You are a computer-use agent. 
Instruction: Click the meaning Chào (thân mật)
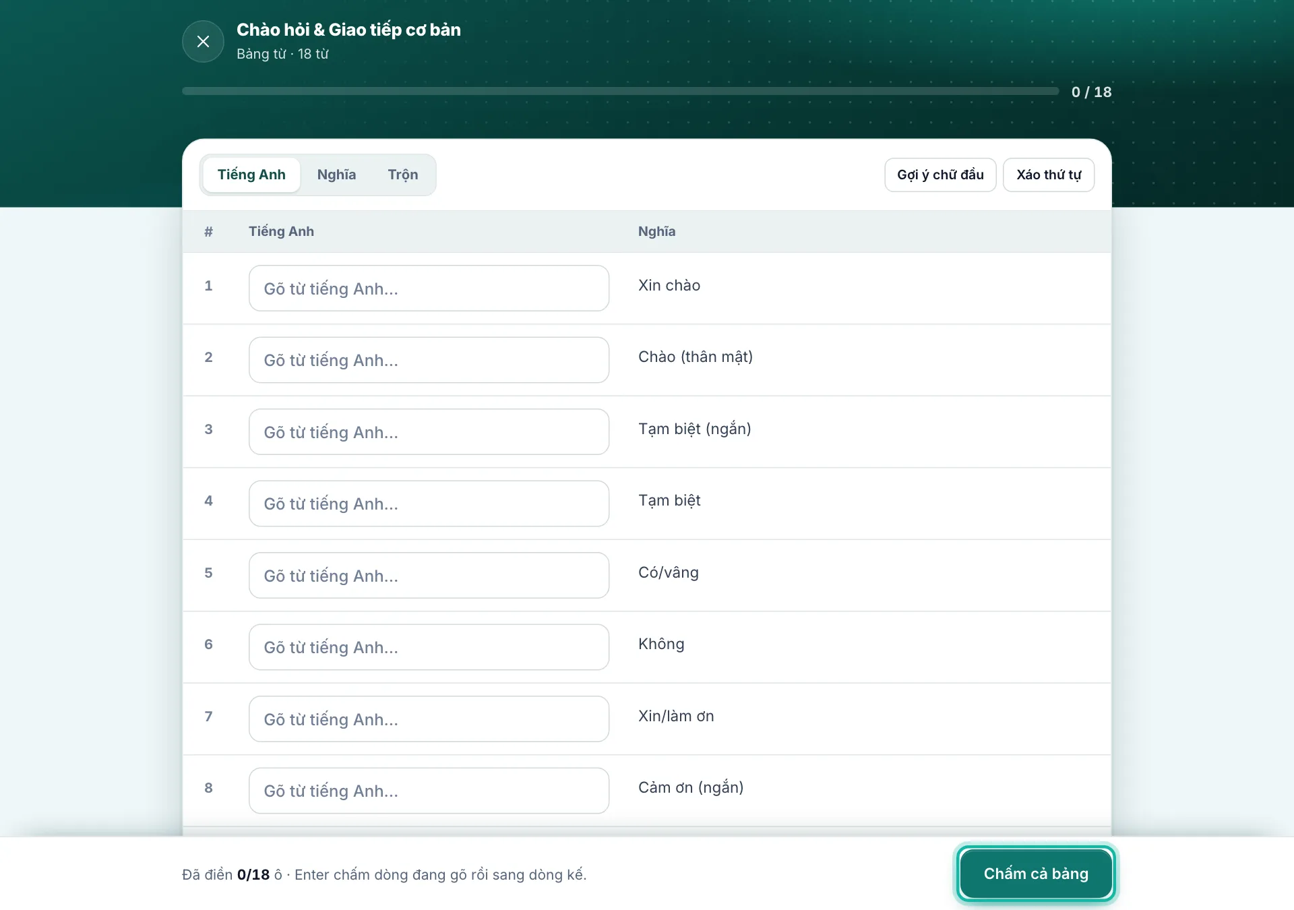pos(695,357)
